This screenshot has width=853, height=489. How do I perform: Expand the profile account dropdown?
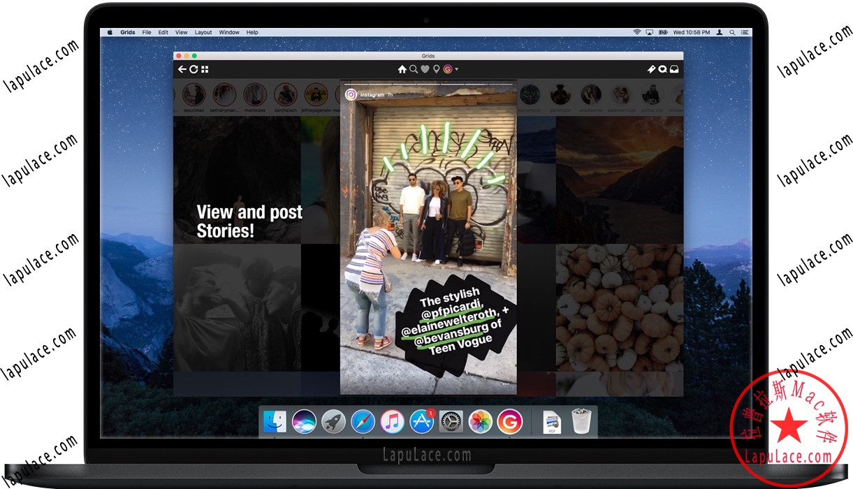457,69
